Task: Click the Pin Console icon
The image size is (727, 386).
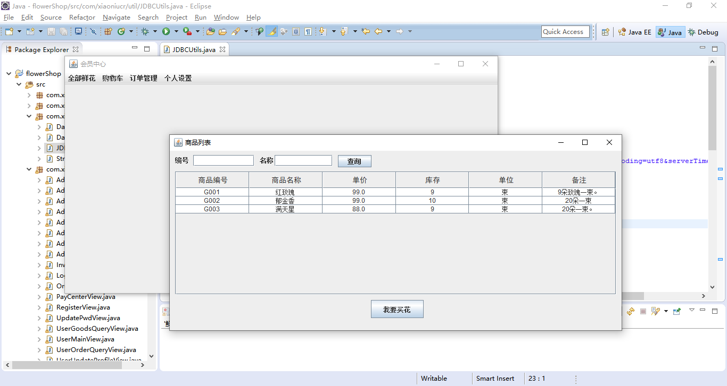Action: click(x=677, y=311)
